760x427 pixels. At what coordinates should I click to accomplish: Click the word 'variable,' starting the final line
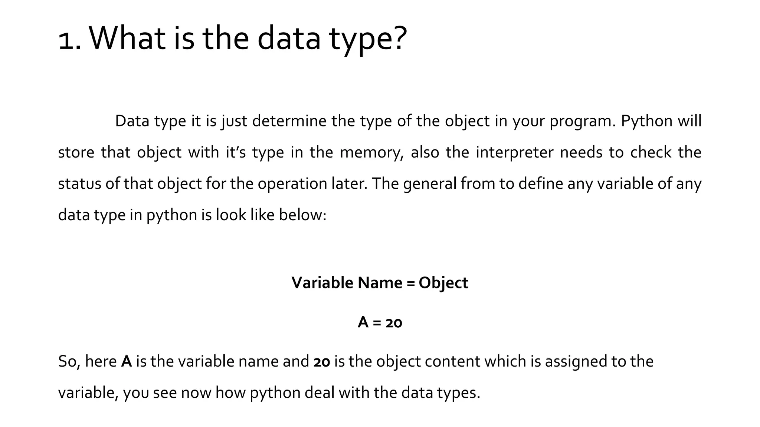pos(88,393)
